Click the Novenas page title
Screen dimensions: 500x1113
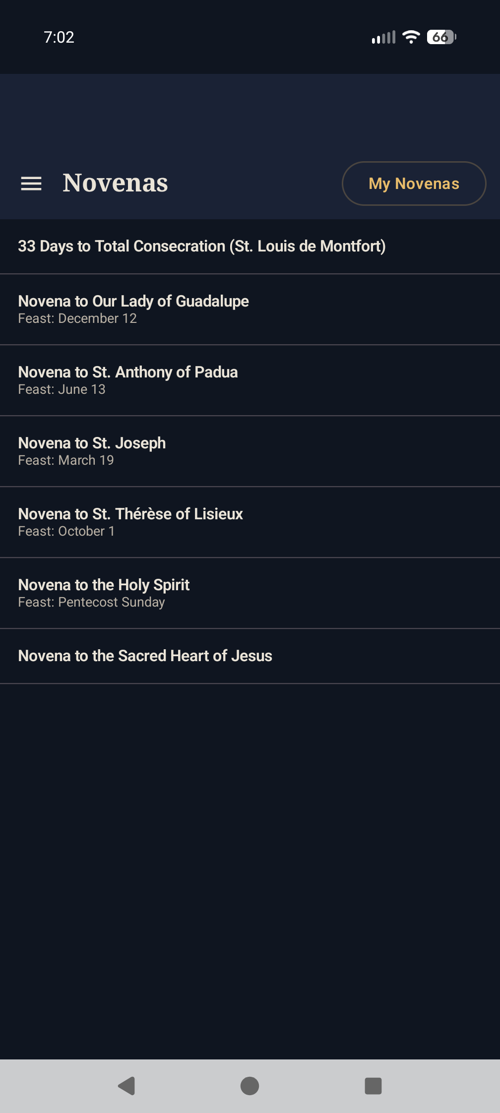click(x=115, y=183)
